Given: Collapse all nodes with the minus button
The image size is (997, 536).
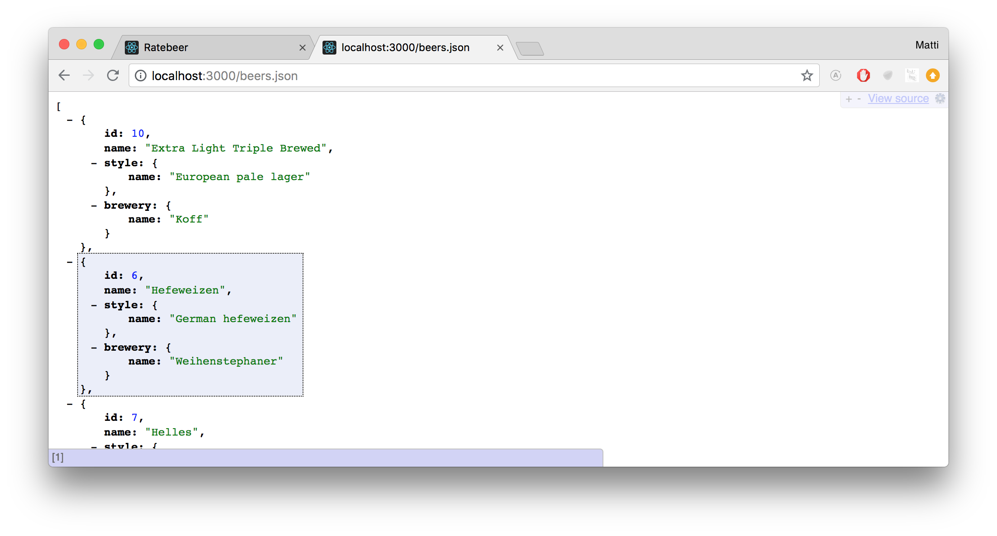Looking at the screenshot, I should [x=859, y=99].
